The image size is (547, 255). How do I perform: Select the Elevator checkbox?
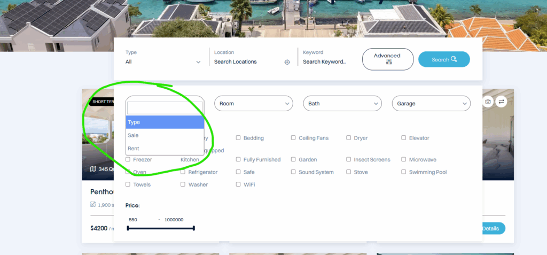click(x=404, y=138)
